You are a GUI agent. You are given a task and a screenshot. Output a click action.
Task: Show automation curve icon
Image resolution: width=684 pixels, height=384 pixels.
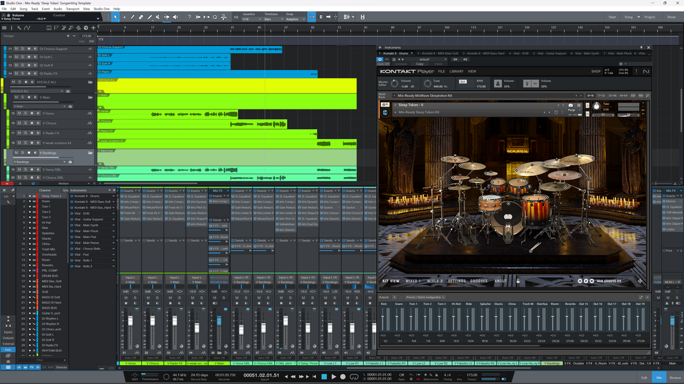click(27, 28)
